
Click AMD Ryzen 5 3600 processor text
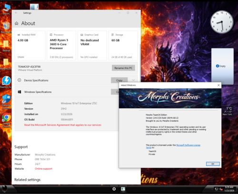(x=59, y=44)
